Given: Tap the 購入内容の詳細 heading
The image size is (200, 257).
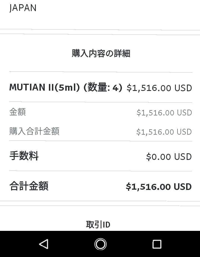Looking at the screenshot, I should coord(101,53).
